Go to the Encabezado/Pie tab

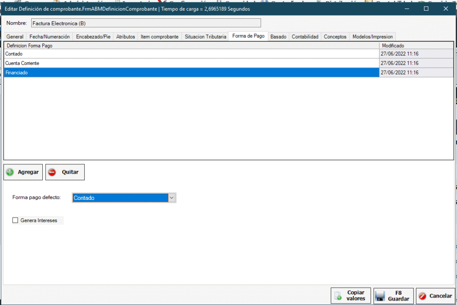(x=93, y=37)
